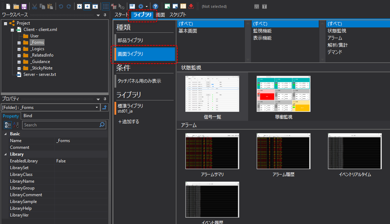This screenshot has width=390, height=224.
Task: Click the Undo arrow icon
Action: (x=61, y=6)
